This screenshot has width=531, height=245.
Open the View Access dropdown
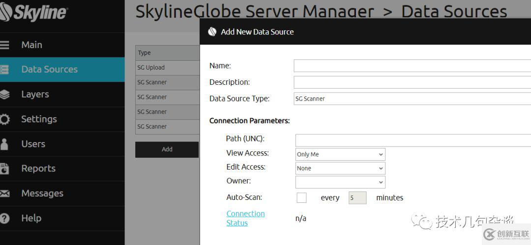[x=340, y=154]
